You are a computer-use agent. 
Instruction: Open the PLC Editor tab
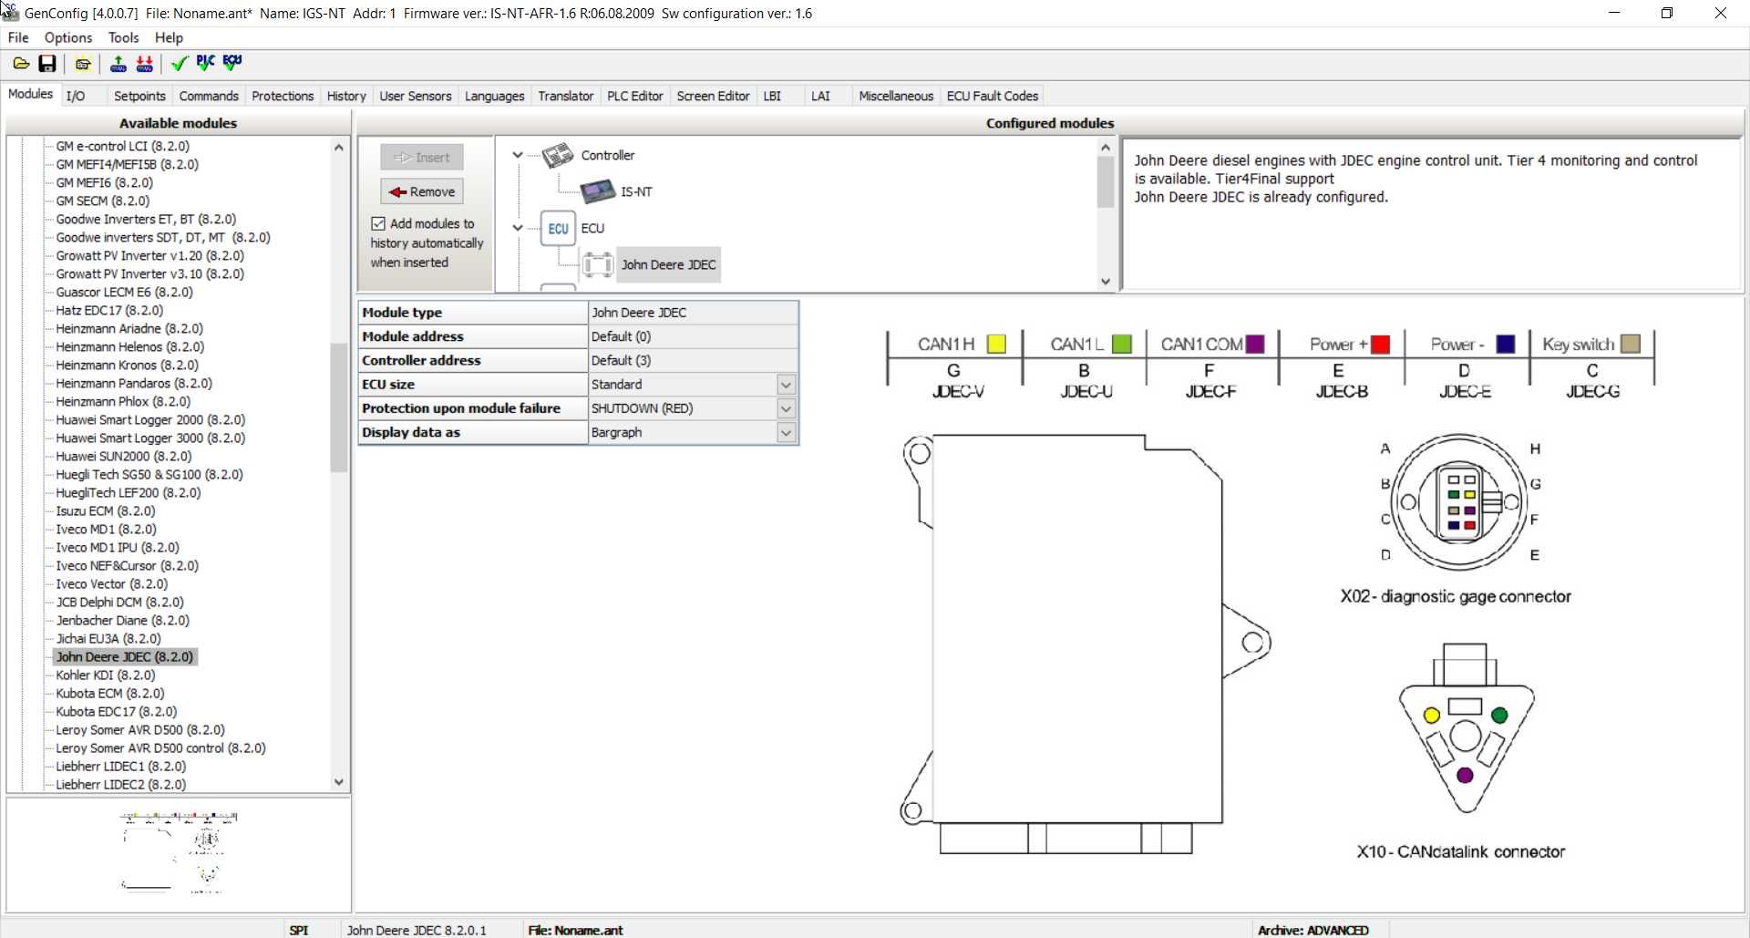635,96
